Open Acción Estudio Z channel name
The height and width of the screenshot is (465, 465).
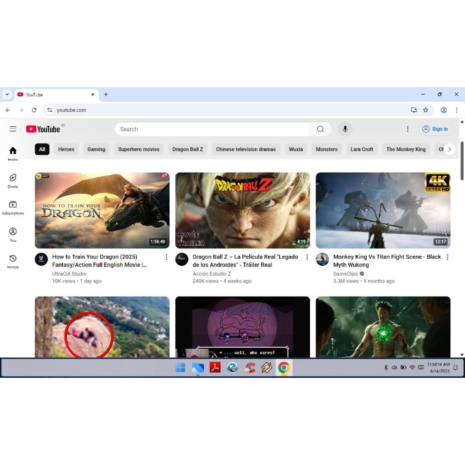212,274
